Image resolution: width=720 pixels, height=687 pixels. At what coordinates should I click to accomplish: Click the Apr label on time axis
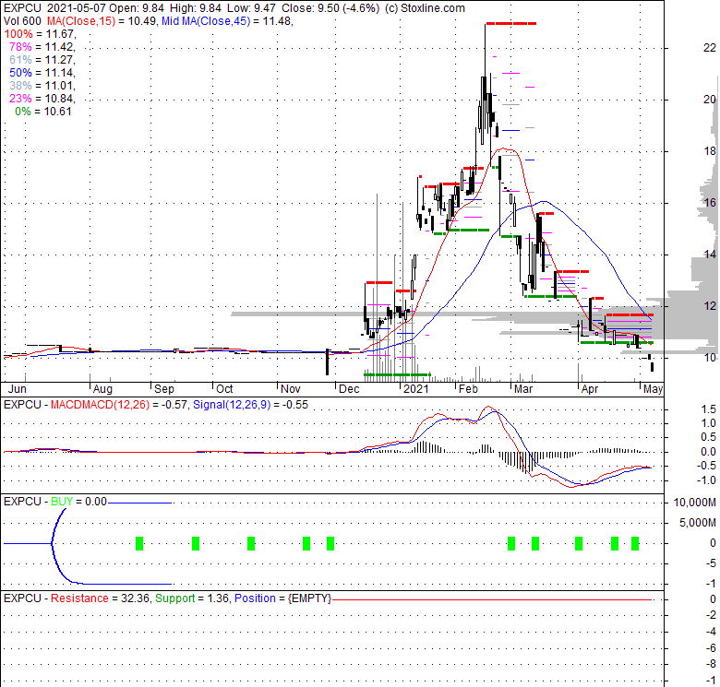click(590, 389)
